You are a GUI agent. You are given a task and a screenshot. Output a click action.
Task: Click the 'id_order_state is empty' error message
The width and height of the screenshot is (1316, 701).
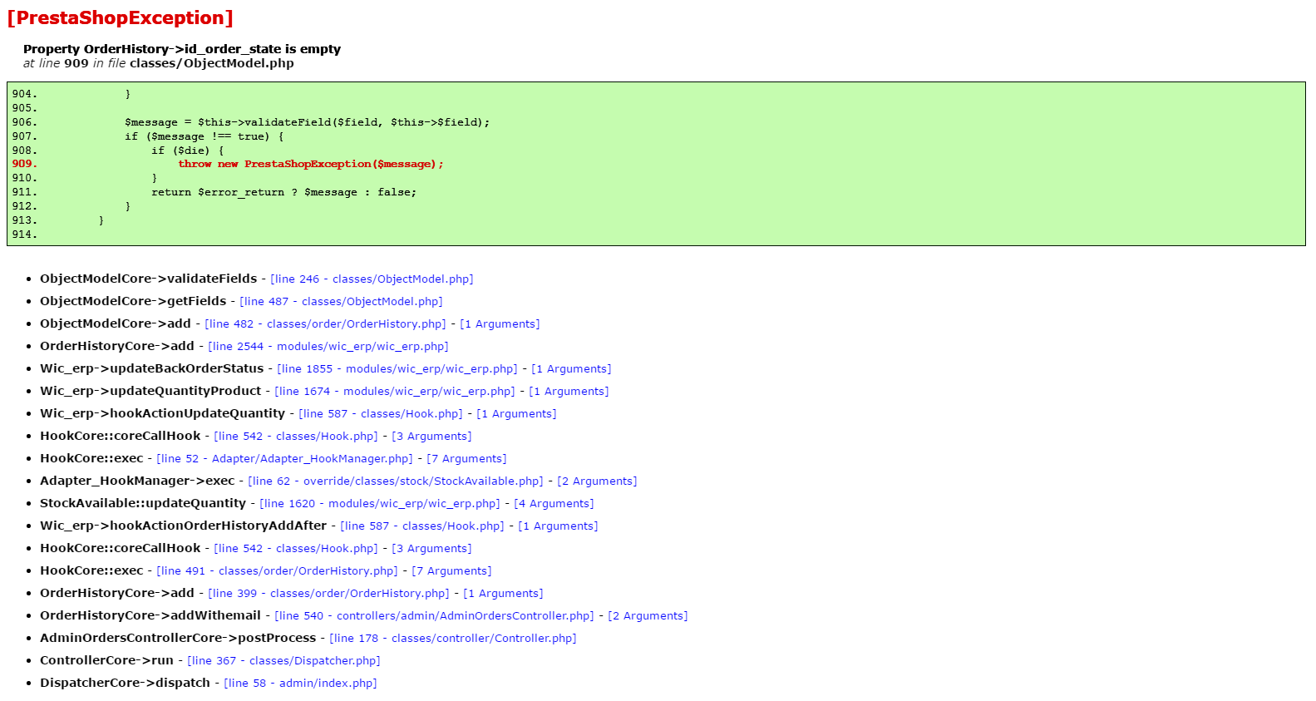(182, 49)
